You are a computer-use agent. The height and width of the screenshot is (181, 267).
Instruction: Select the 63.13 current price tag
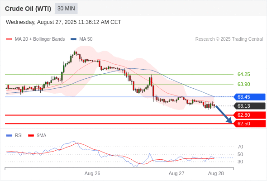point(249,106)
